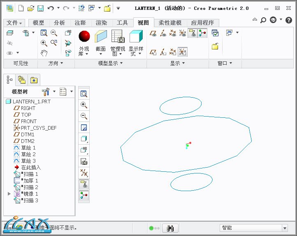Click Repaint icon in graphics toolbar

coord(84,128)
